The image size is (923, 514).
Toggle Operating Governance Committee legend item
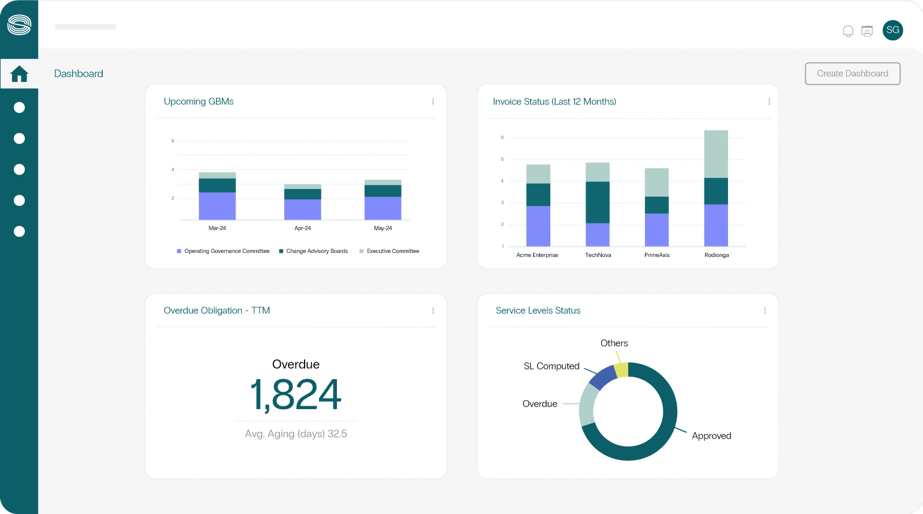[223, 251]
